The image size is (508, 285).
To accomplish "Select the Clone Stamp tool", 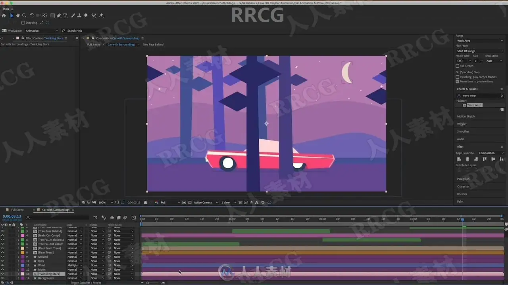I will (x=79, y=15).
